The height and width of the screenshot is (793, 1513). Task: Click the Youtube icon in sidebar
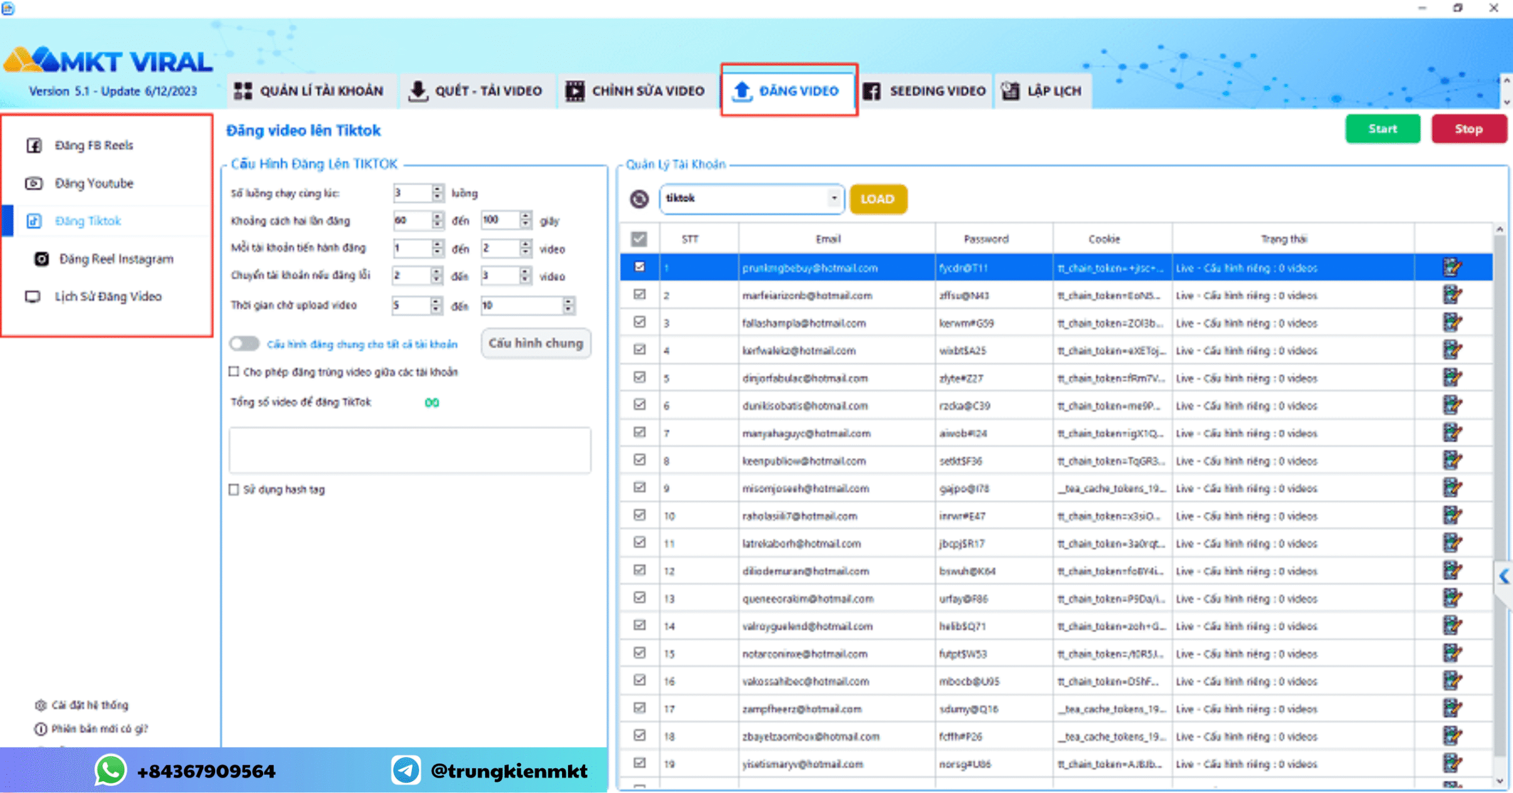coord(34,183)
